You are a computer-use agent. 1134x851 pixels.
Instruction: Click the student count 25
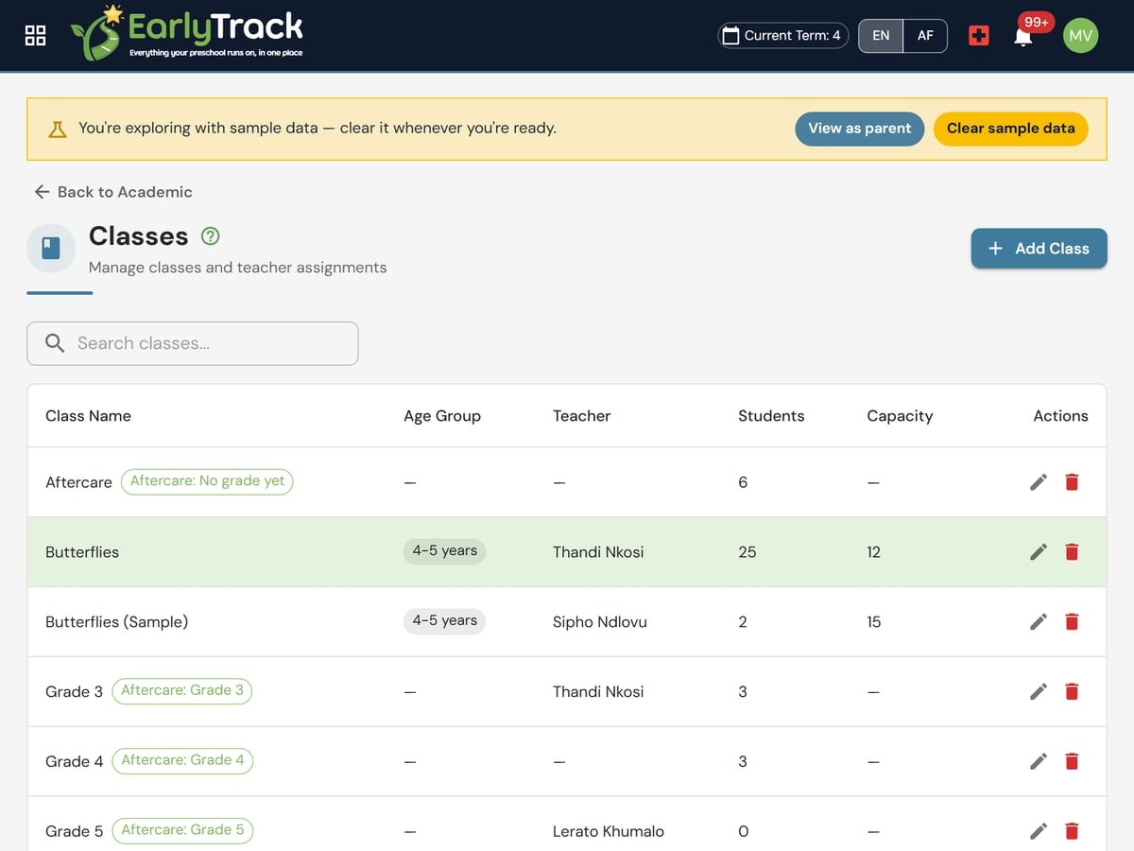click(747, 552)
